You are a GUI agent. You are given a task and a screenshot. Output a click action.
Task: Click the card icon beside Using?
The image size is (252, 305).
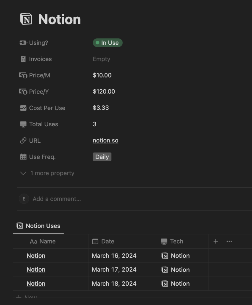(x=23, y=43)
